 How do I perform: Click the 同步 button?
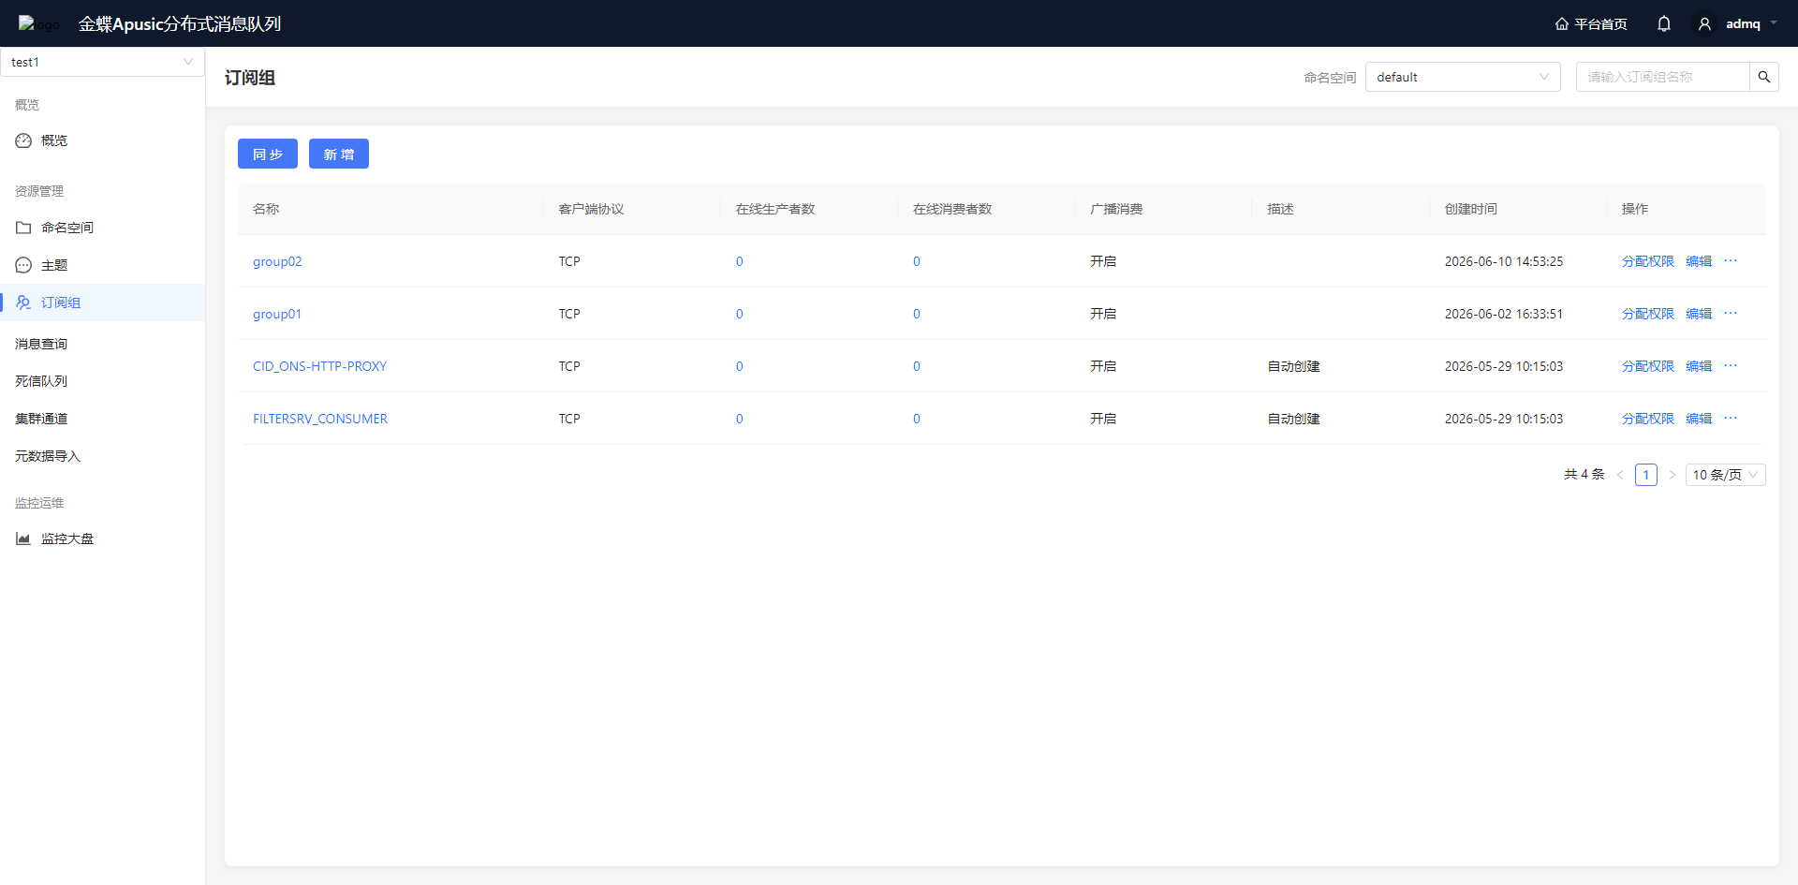coord(268,154)
